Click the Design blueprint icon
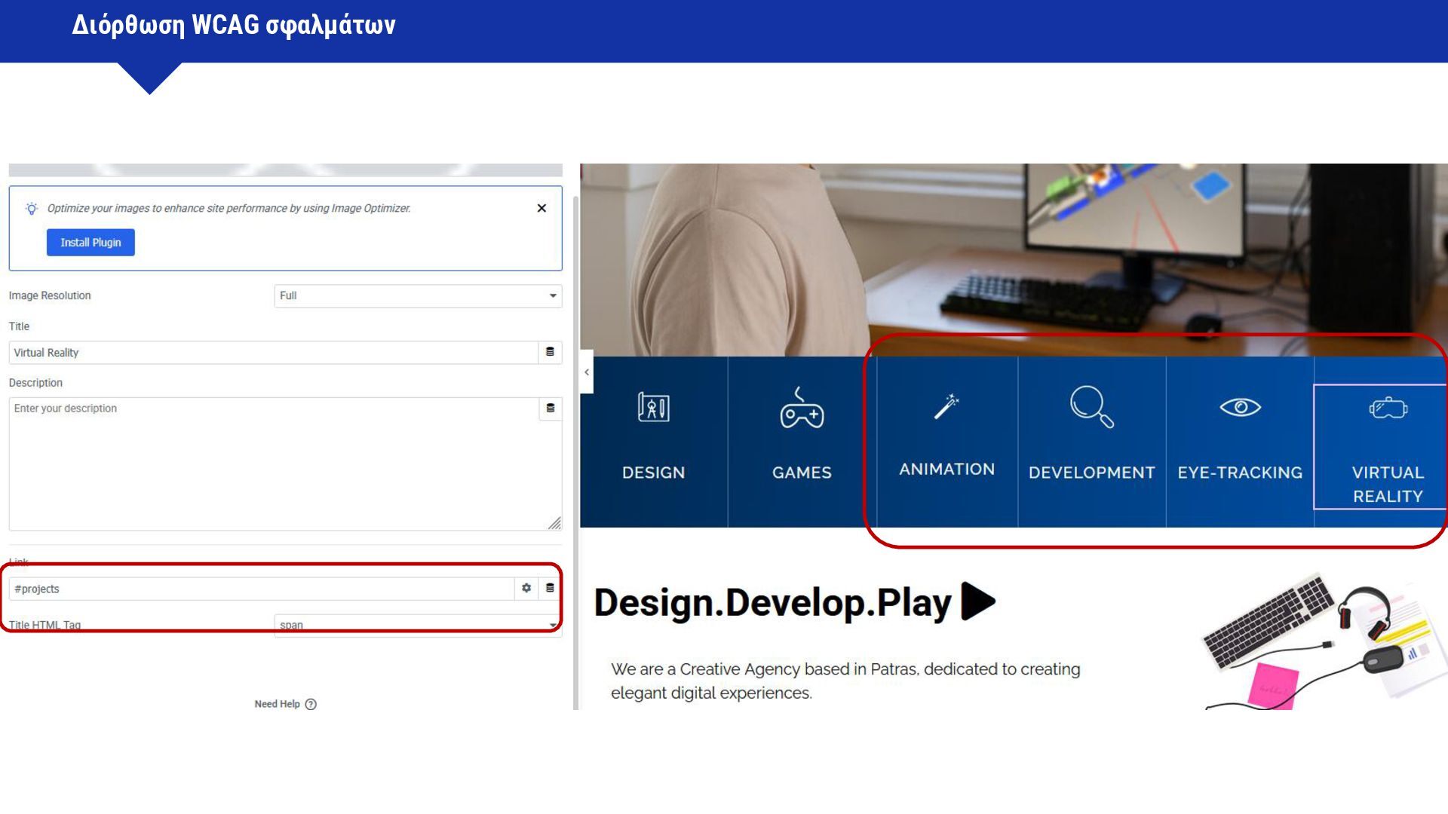The image size is (1448, 814). [x=653, y=408]
